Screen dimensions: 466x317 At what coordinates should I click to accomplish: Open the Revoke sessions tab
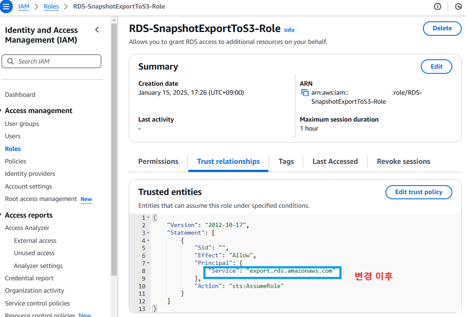[403, 161]
